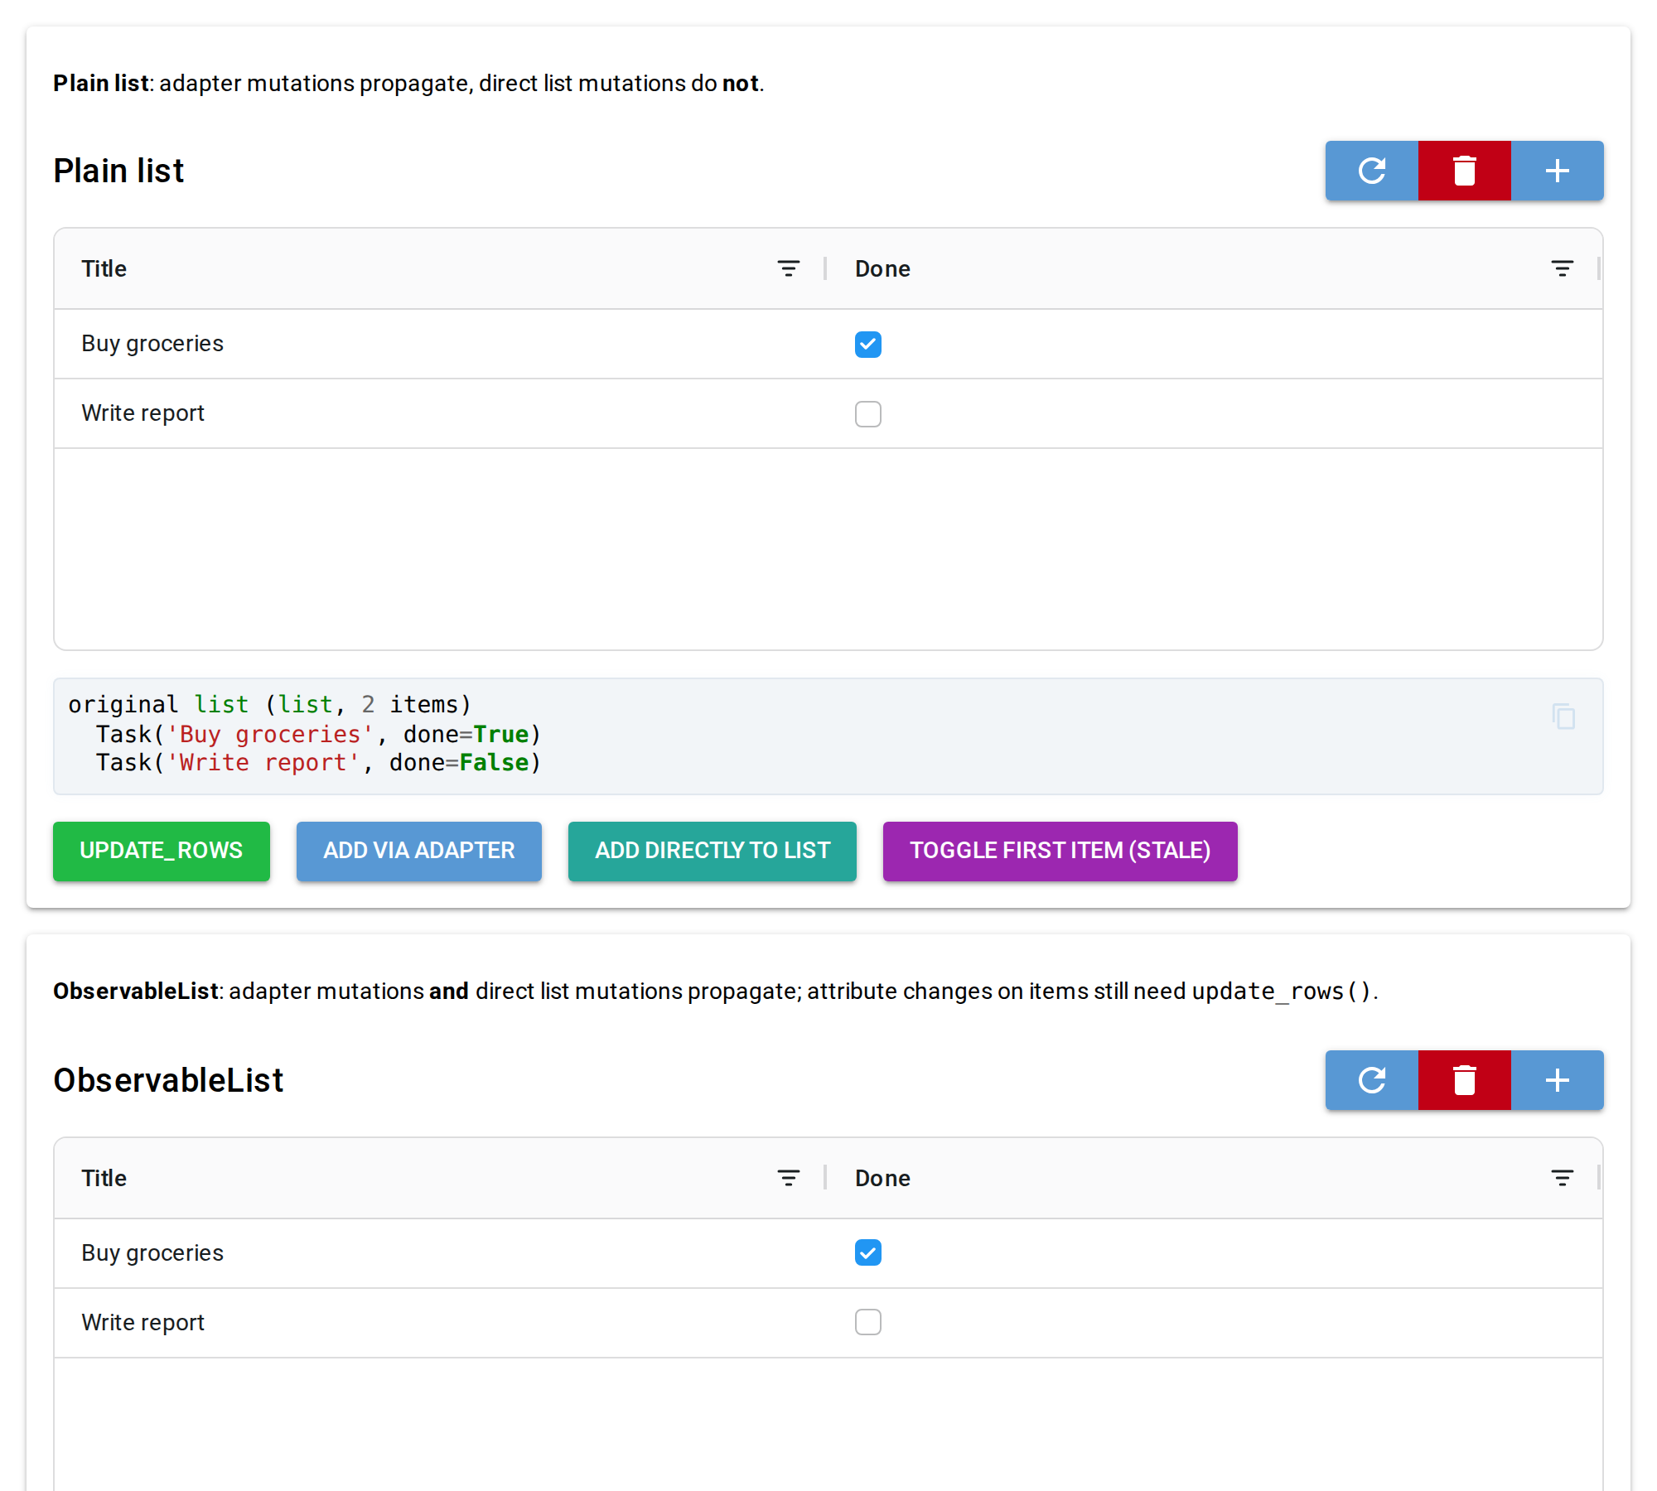Image resolution: width=1657 pixels, height=1491 pixels.
Task: Open Done column filter menu in Plain list
Action: (x=1563, y=268)
